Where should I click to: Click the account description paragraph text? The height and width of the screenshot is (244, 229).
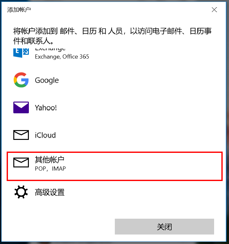112,36
